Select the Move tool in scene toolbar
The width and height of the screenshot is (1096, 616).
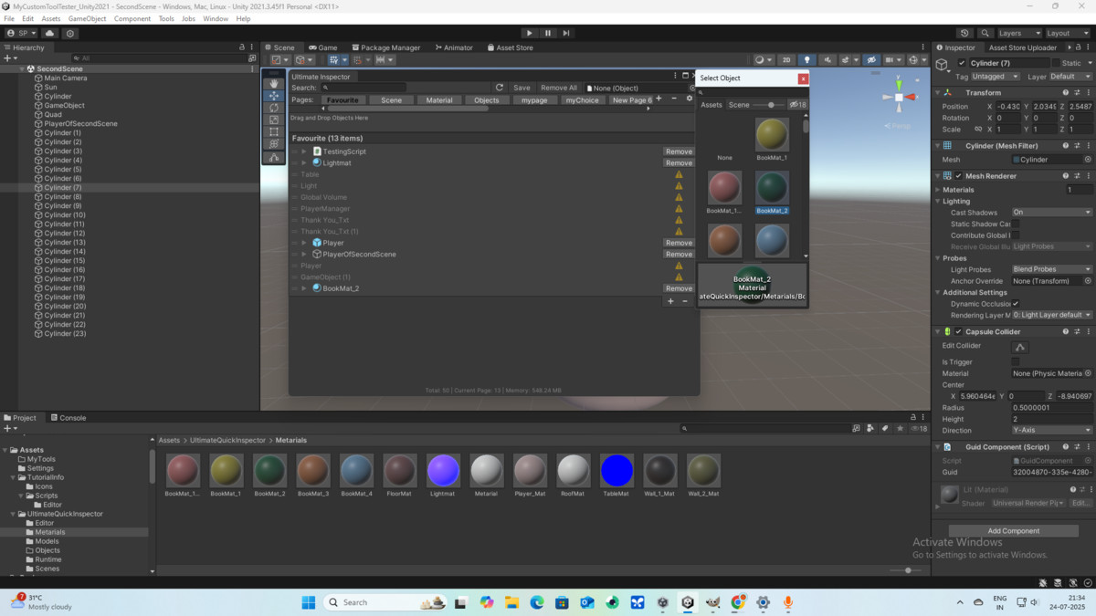274,96
